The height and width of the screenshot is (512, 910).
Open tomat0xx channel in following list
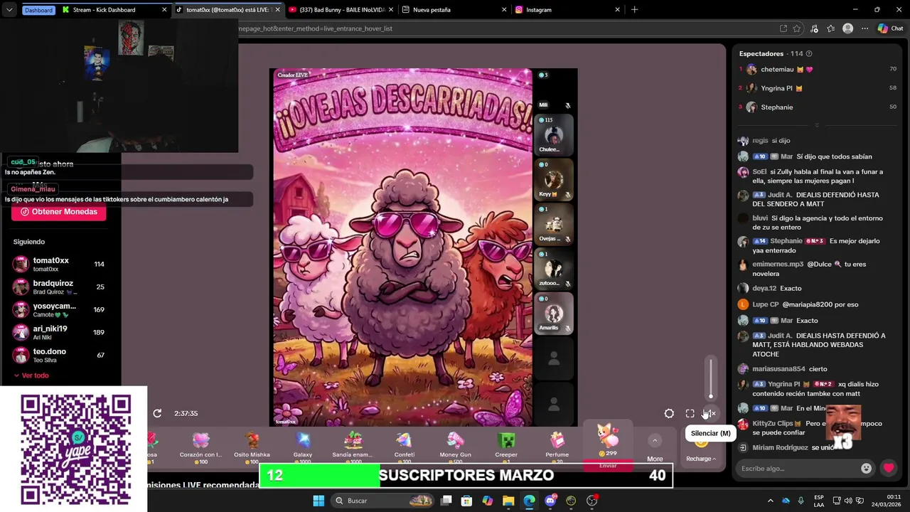coord(60,264)
